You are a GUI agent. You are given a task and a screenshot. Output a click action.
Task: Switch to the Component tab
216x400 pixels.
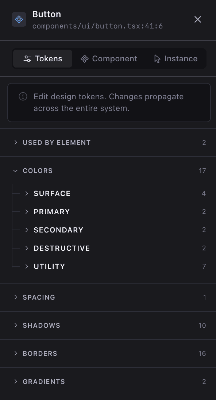[108, 58]
